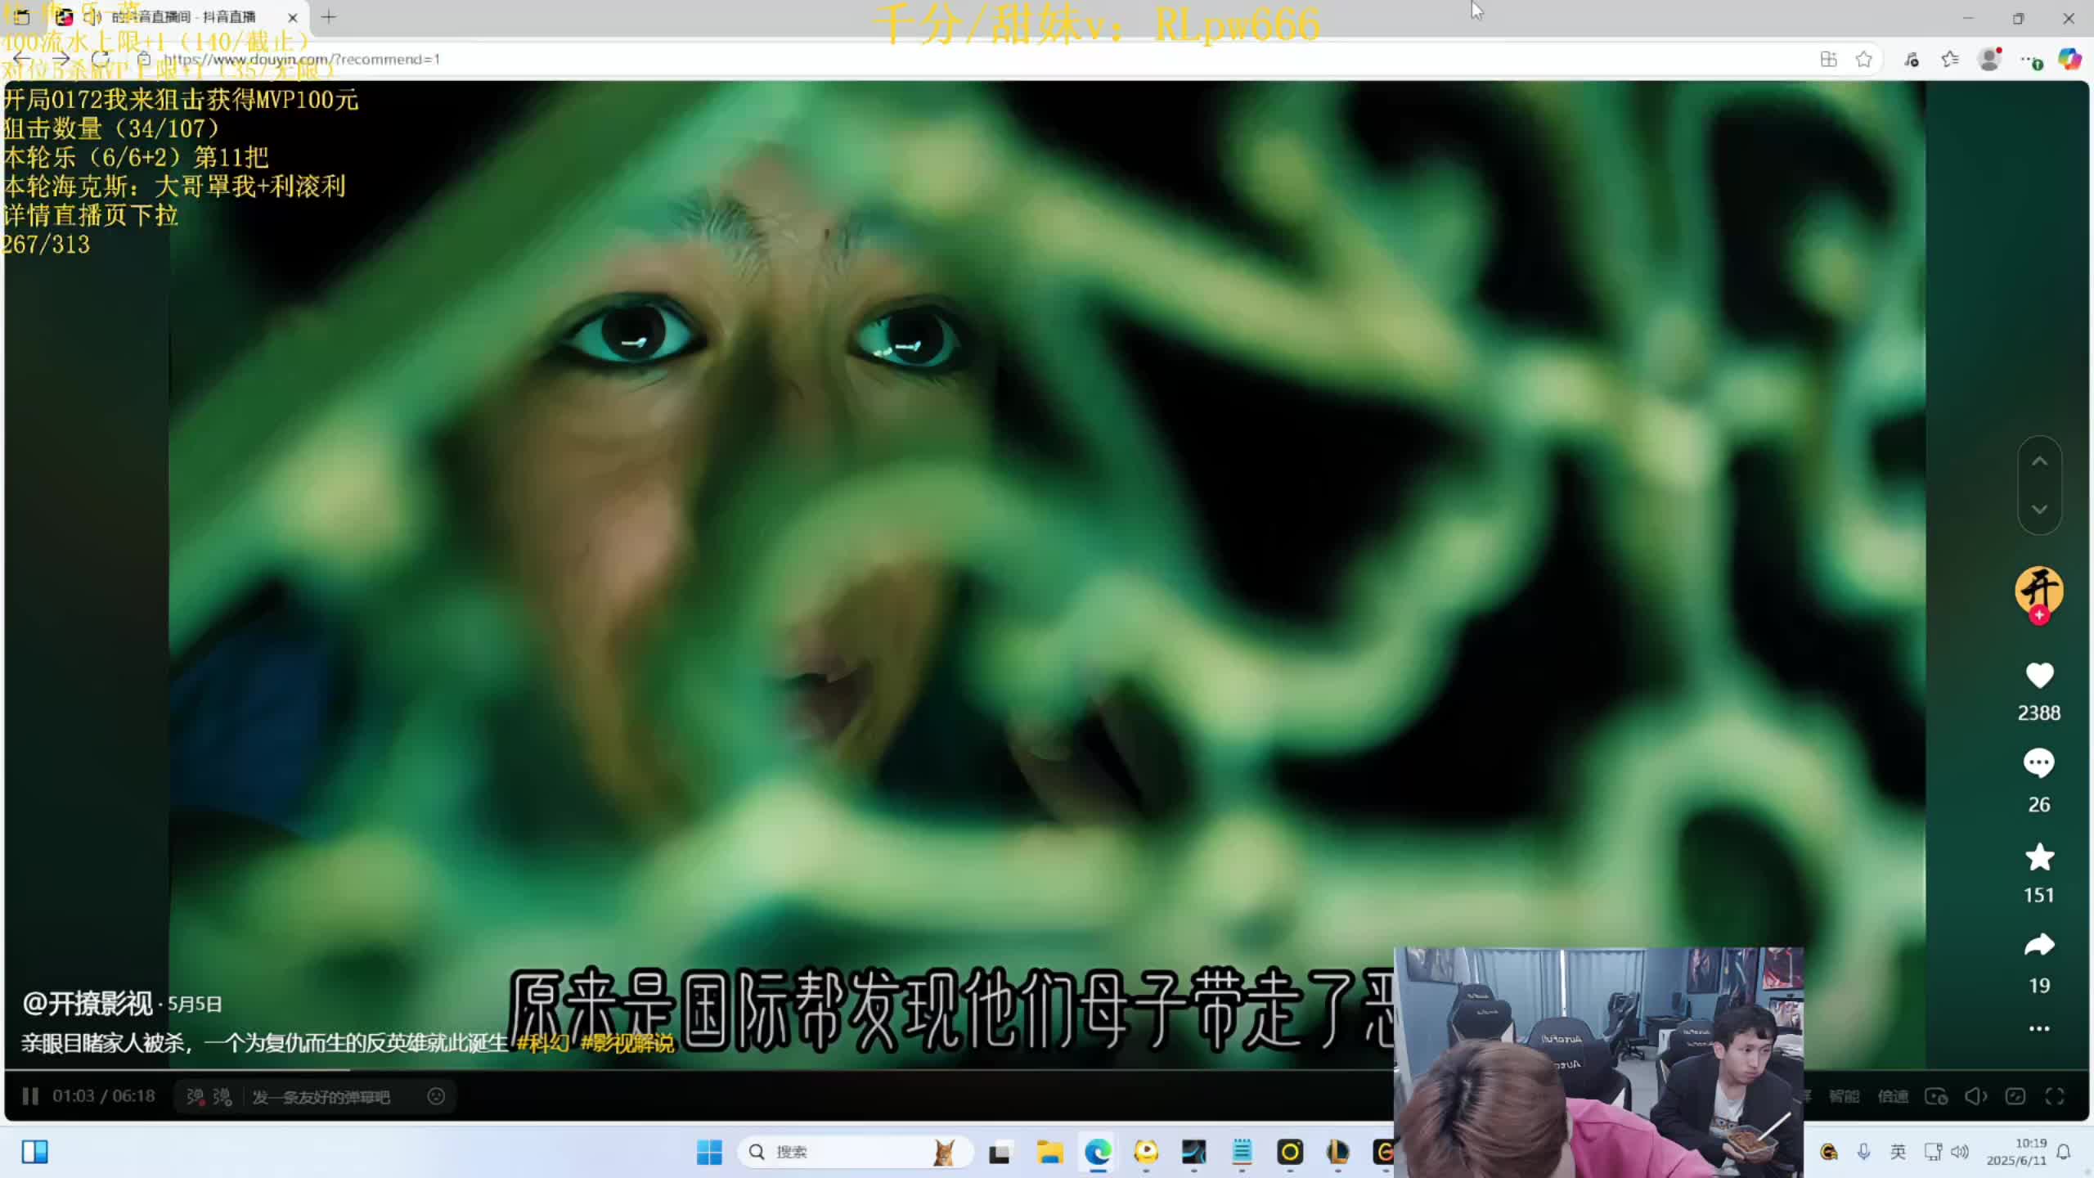This screenshot has height=1178, width=2094.
Task: Open Task View on the taskbar
Action: (x=1000, y=1152)
